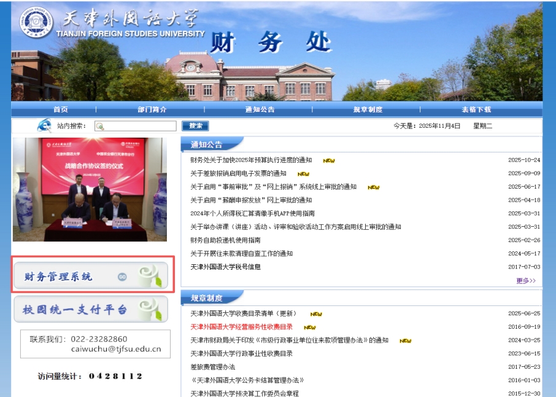Open the 首页 navigation item
Image resolution: width=556 pixels, height=397 pixels.
click(x=61, y=109)
